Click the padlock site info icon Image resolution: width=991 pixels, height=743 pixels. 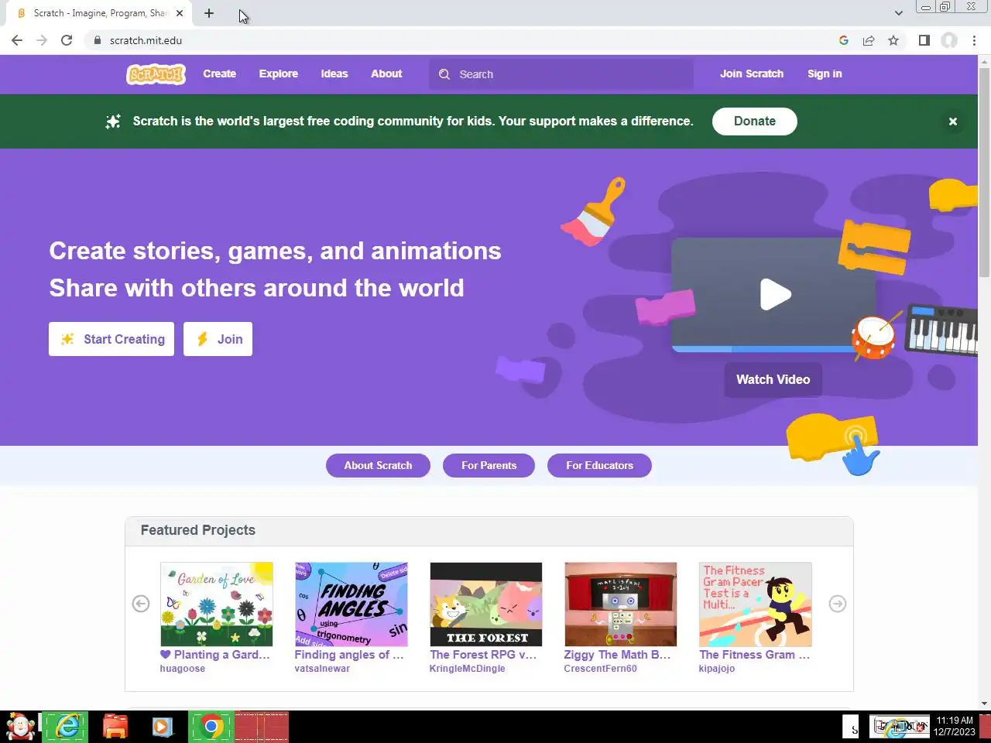point(97,40)
